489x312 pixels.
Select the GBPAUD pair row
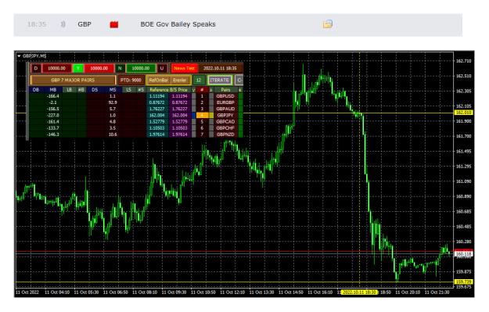[225, 109]
